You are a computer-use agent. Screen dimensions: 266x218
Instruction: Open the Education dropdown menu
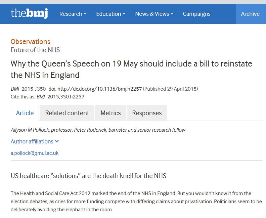point(110,14)
